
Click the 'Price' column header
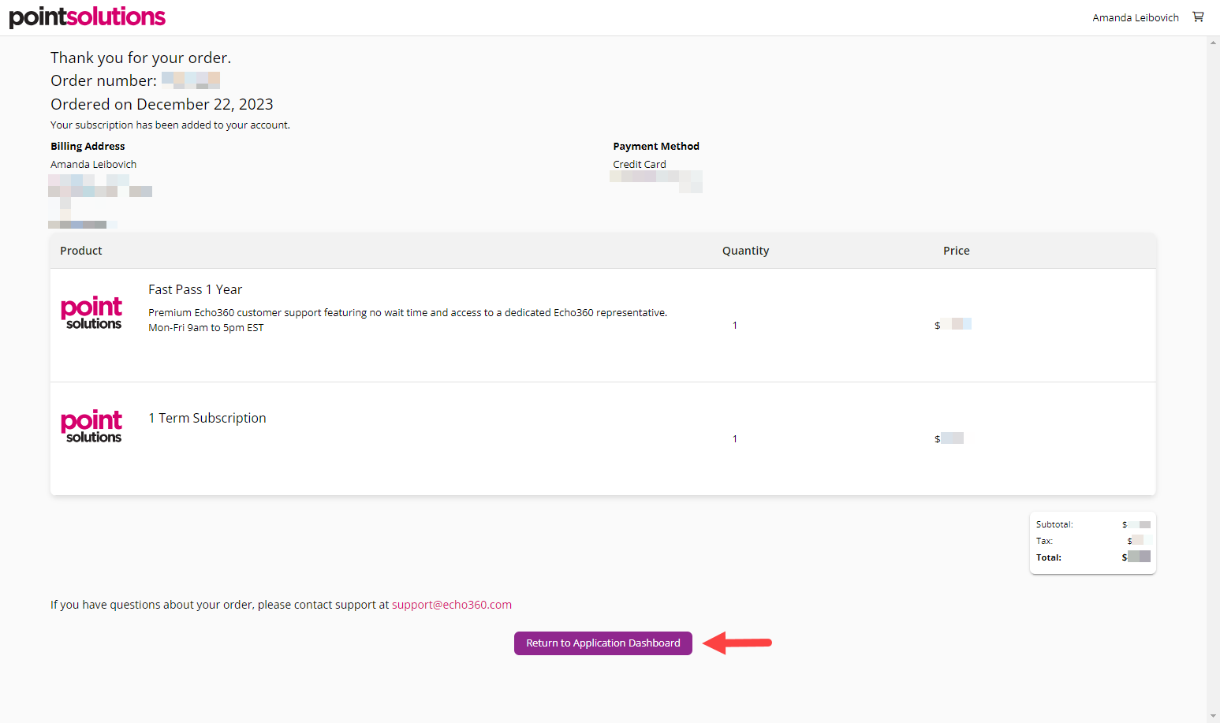(x=957, y=251)
